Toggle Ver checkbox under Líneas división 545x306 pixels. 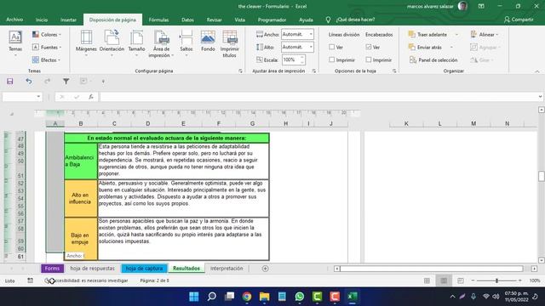coord(332,47)
